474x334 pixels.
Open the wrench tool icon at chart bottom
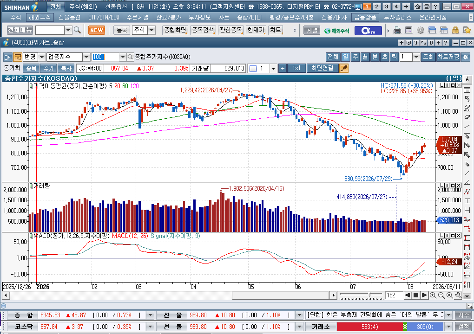coord(458,295)
